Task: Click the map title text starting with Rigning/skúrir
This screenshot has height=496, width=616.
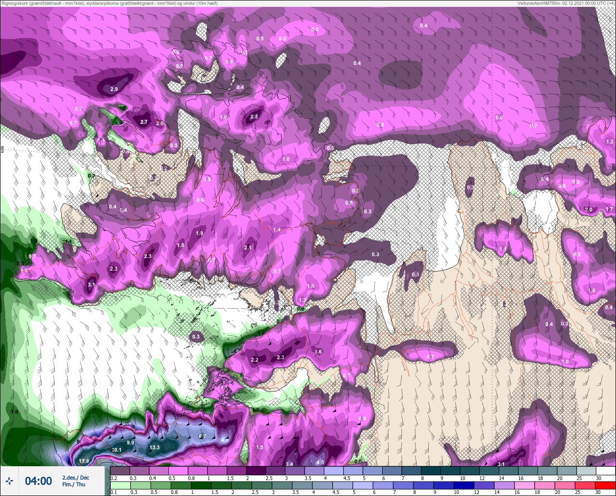Action: [x=109, y=3]
